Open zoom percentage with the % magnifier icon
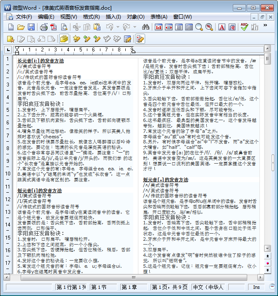 (209, 27)
